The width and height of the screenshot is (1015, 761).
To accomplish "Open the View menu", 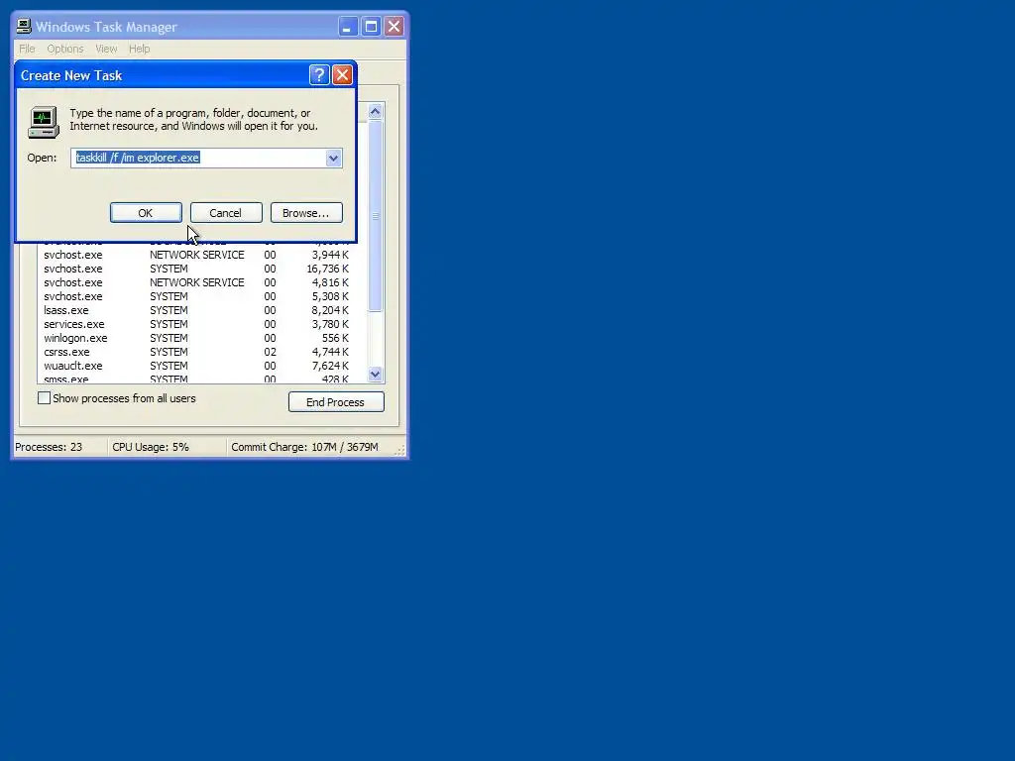I will [106, 49].
